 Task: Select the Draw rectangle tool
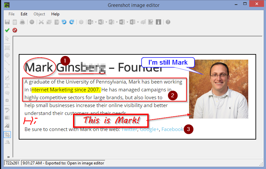pyautogui.click(x=7, y=48)
